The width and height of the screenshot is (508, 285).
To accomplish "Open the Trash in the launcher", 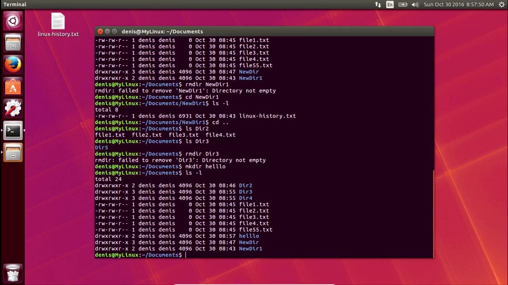I will click(x=13, y=273).
